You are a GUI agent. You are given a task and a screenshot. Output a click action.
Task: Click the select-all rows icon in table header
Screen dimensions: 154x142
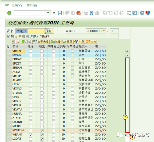[9, 47]
